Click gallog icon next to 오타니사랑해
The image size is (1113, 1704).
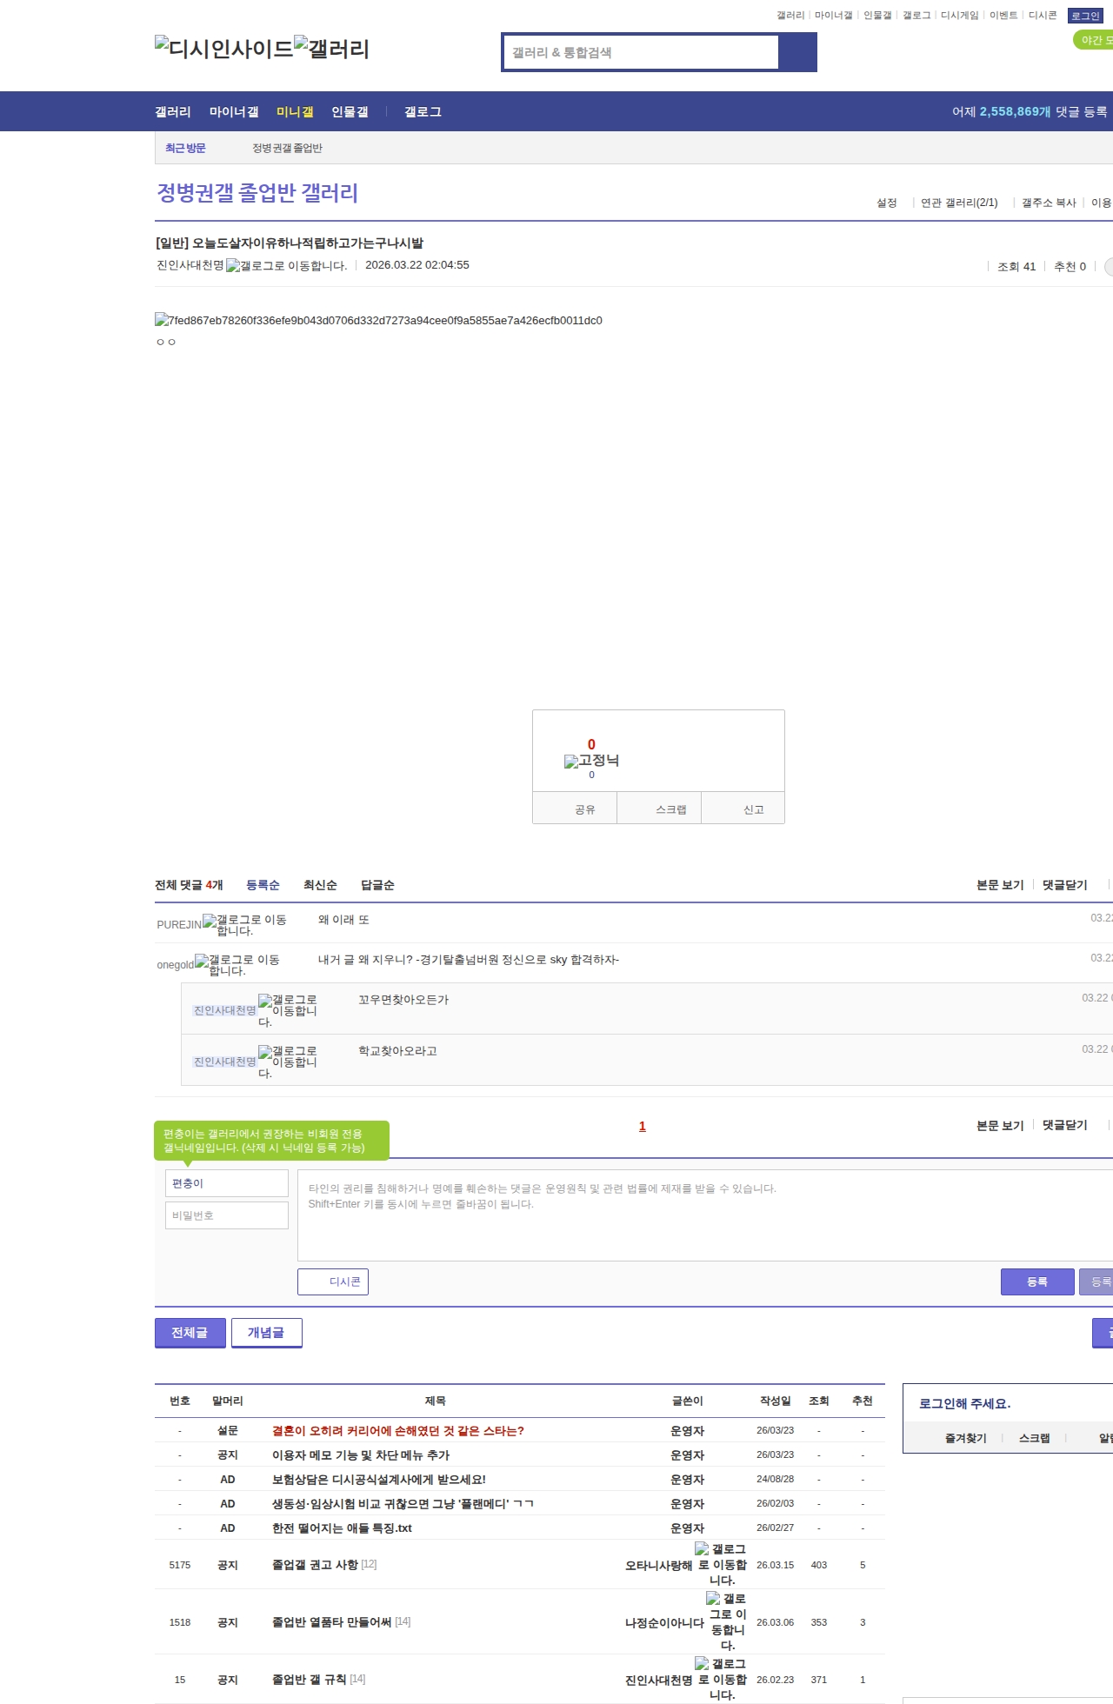pos(702,1548)
